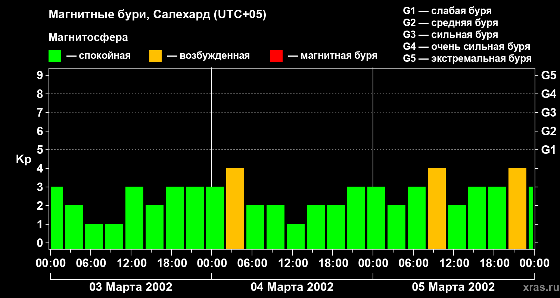Viewport: 560px width, 298px height.
Task: Click the right-axis 'G2' scale label
Action: click(x=548, y=131)
